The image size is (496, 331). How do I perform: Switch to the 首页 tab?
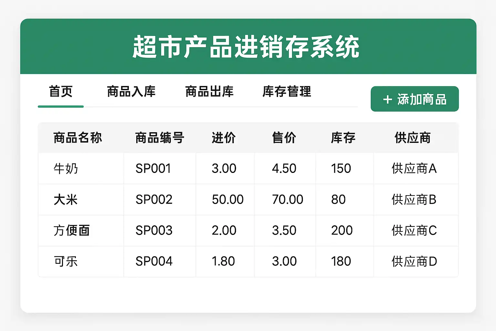point(61,92)
